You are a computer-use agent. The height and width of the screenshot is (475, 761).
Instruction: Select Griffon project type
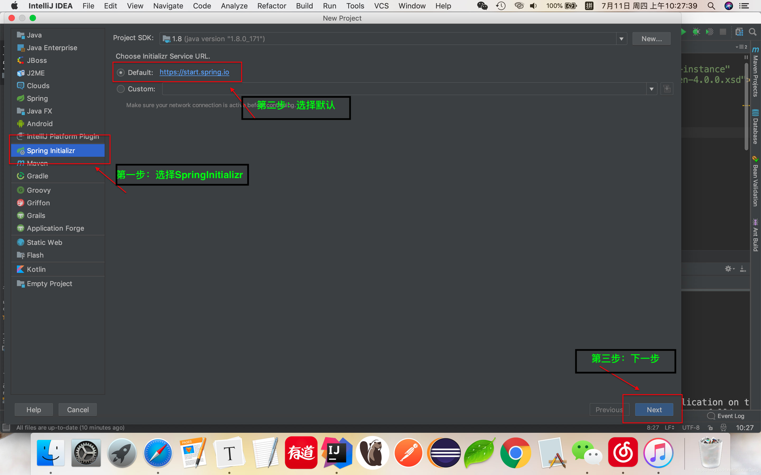tap(58, 203)
